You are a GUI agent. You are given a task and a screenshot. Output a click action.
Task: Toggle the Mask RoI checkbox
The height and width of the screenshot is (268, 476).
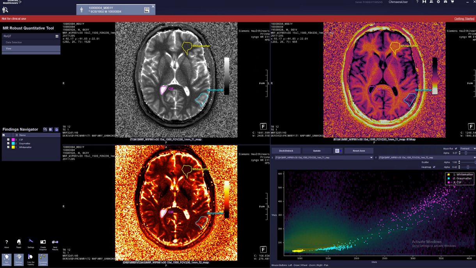click(x=456, y=148)
